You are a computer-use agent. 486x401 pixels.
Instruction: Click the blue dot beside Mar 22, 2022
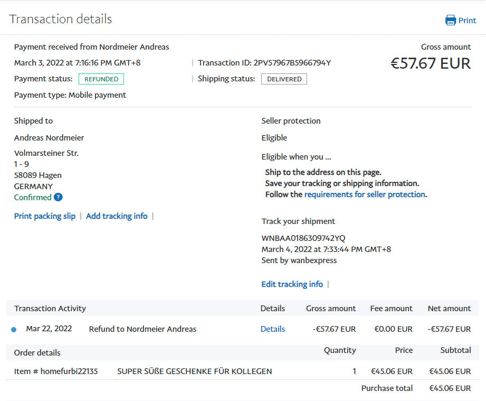(14, 330)
